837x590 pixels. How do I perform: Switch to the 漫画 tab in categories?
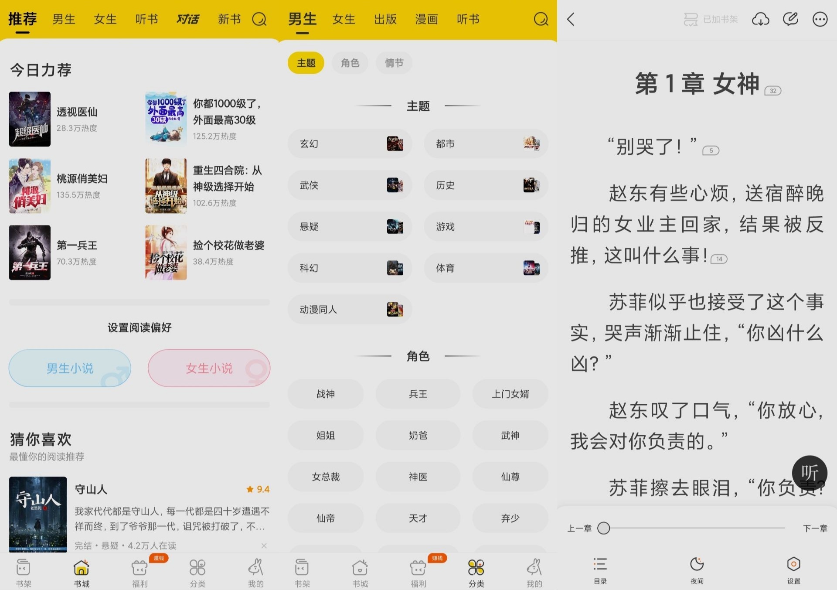click(426, 19)
